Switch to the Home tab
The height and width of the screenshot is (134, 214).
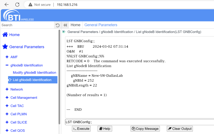pos(75,25)
